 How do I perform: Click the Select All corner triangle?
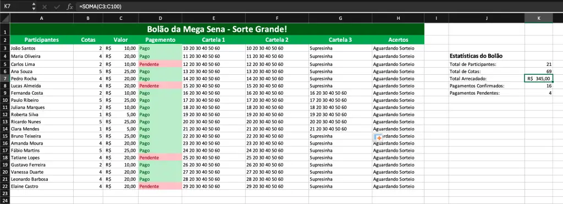tap(5, 18)
